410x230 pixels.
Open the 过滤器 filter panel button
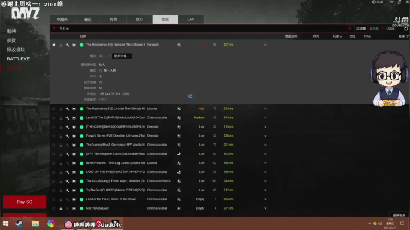point(361,28)
